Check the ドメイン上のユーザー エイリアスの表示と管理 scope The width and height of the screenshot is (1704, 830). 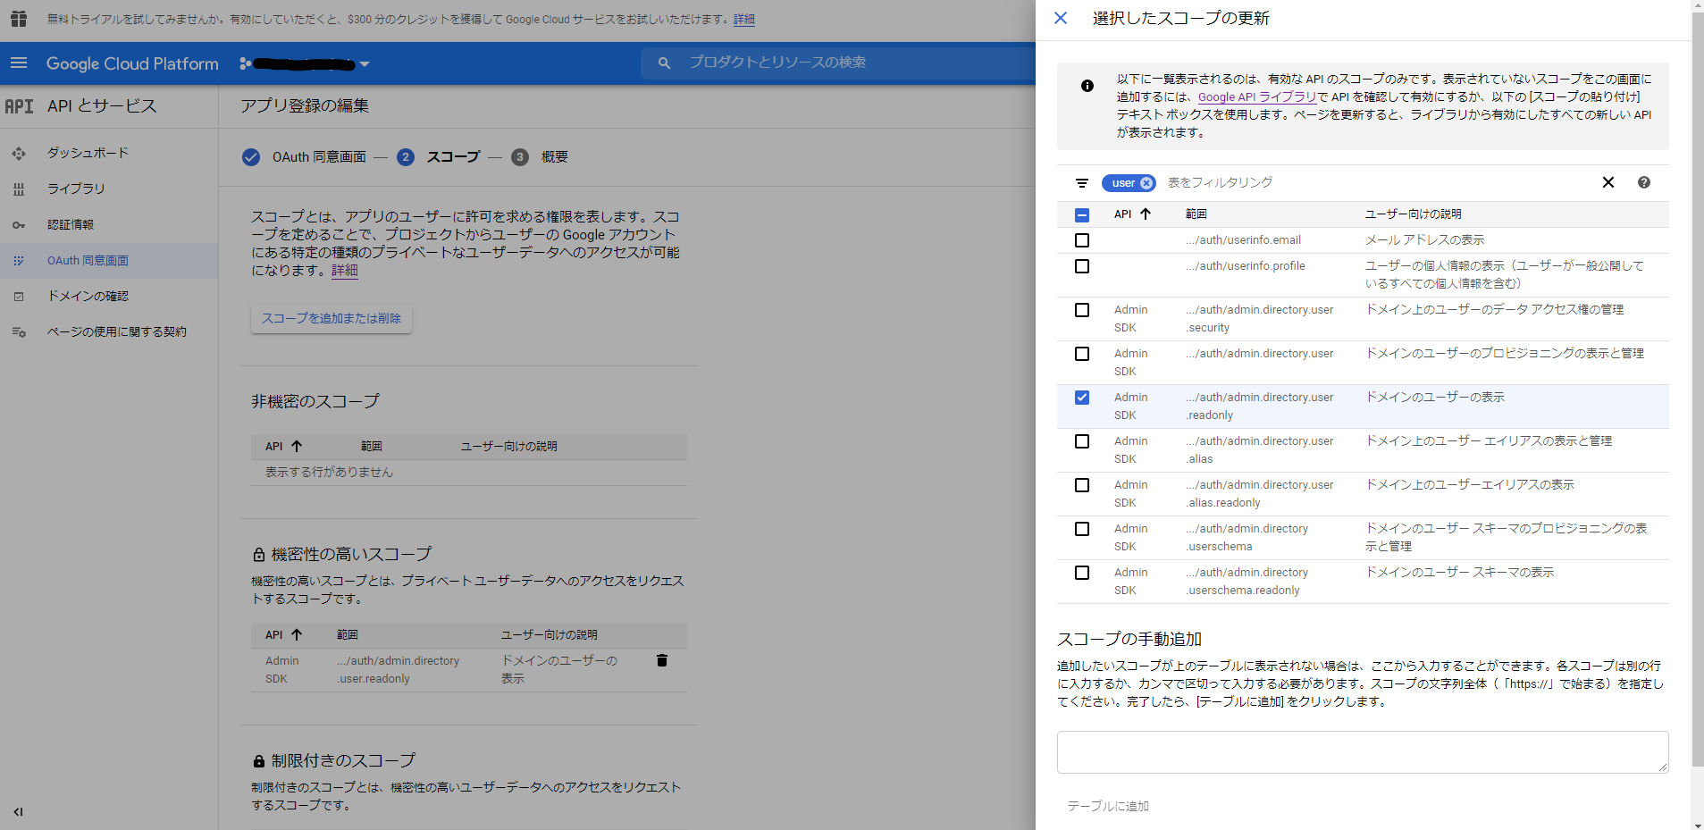pos(1082,441)
